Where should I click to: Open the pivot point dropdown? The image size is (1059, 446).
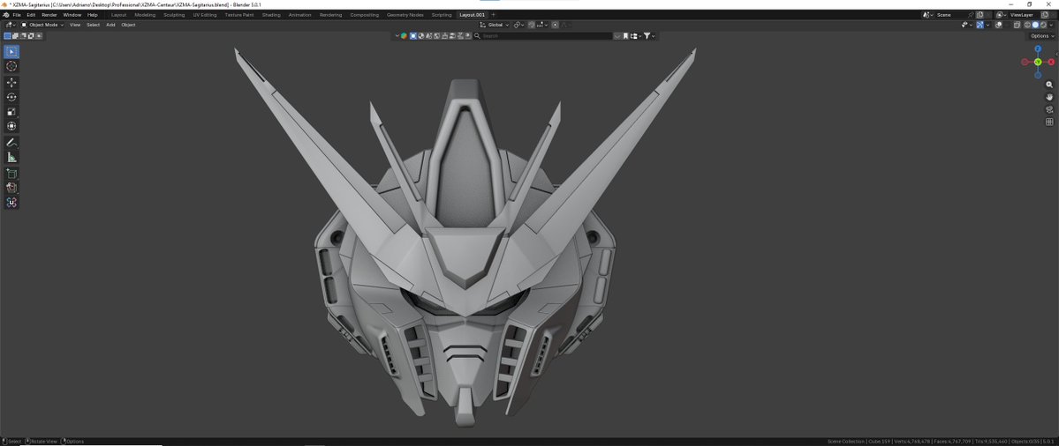pos(518,25)
